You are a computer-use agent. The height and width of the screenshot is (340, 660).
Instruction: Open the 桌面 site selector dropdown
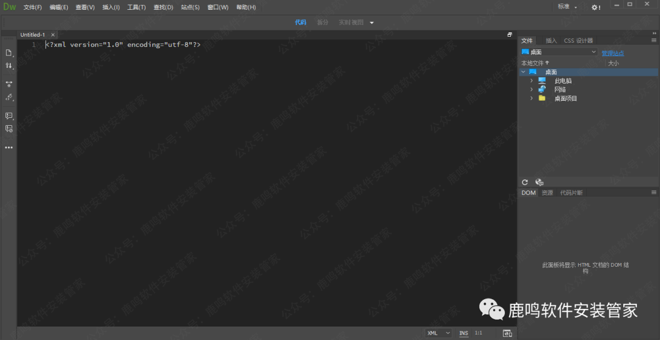click(559, 52)
